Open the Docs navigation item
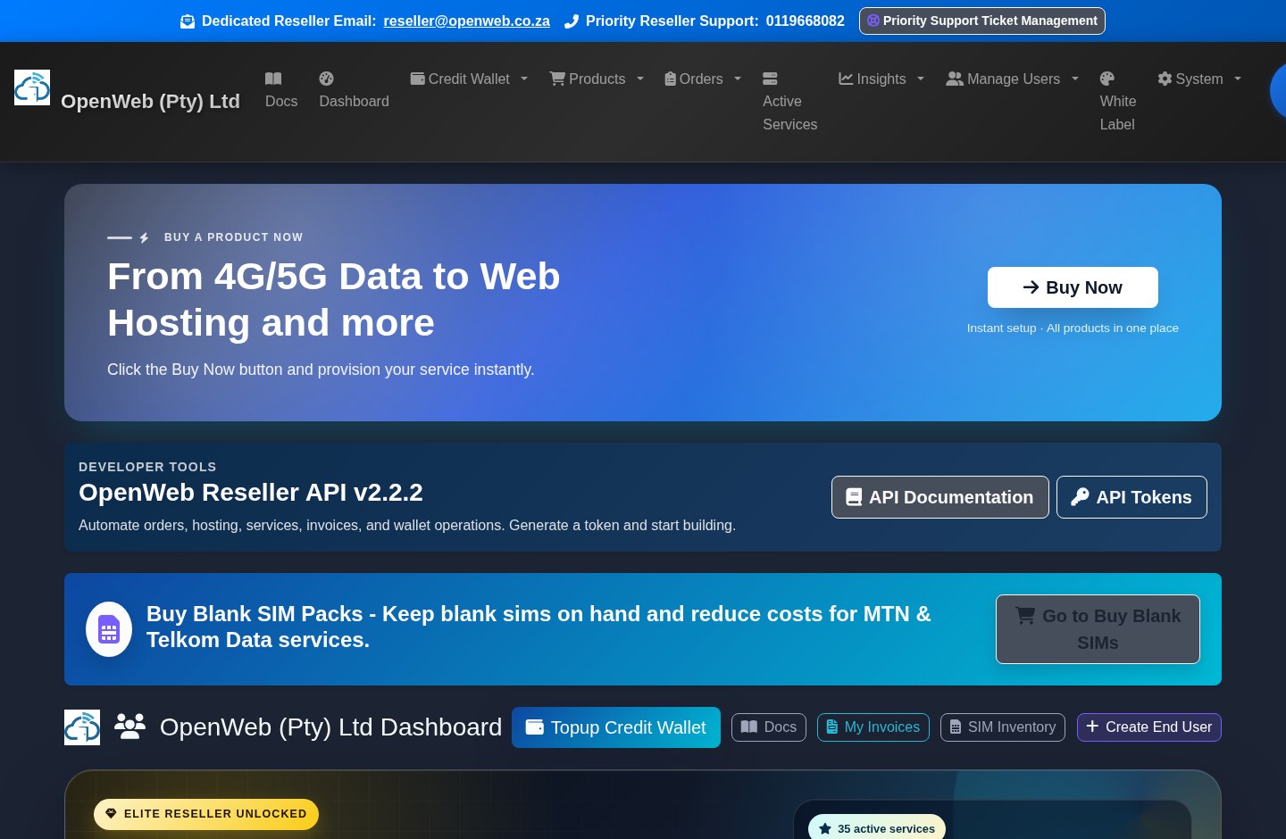The width and height of the screenshot is (1286, 839). tap(281, 90)
